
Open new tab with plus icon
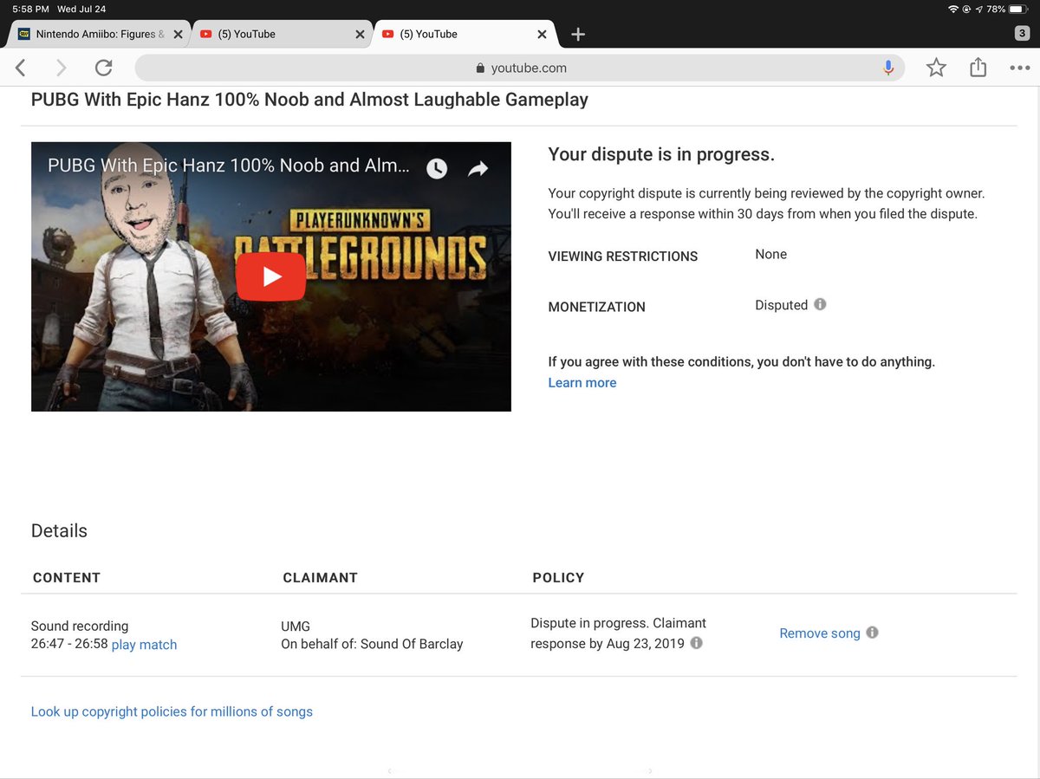coord(578,34)
